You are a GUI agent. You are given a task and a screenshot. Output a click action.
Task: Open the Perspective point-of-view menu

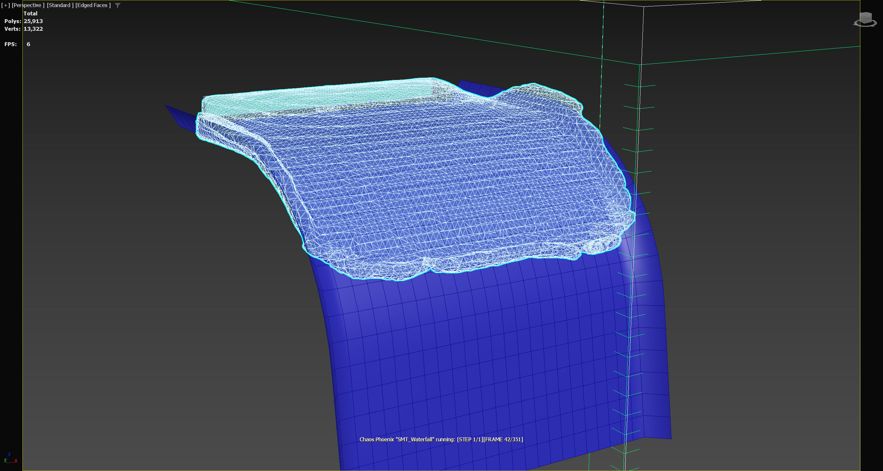tap(28, 5)
